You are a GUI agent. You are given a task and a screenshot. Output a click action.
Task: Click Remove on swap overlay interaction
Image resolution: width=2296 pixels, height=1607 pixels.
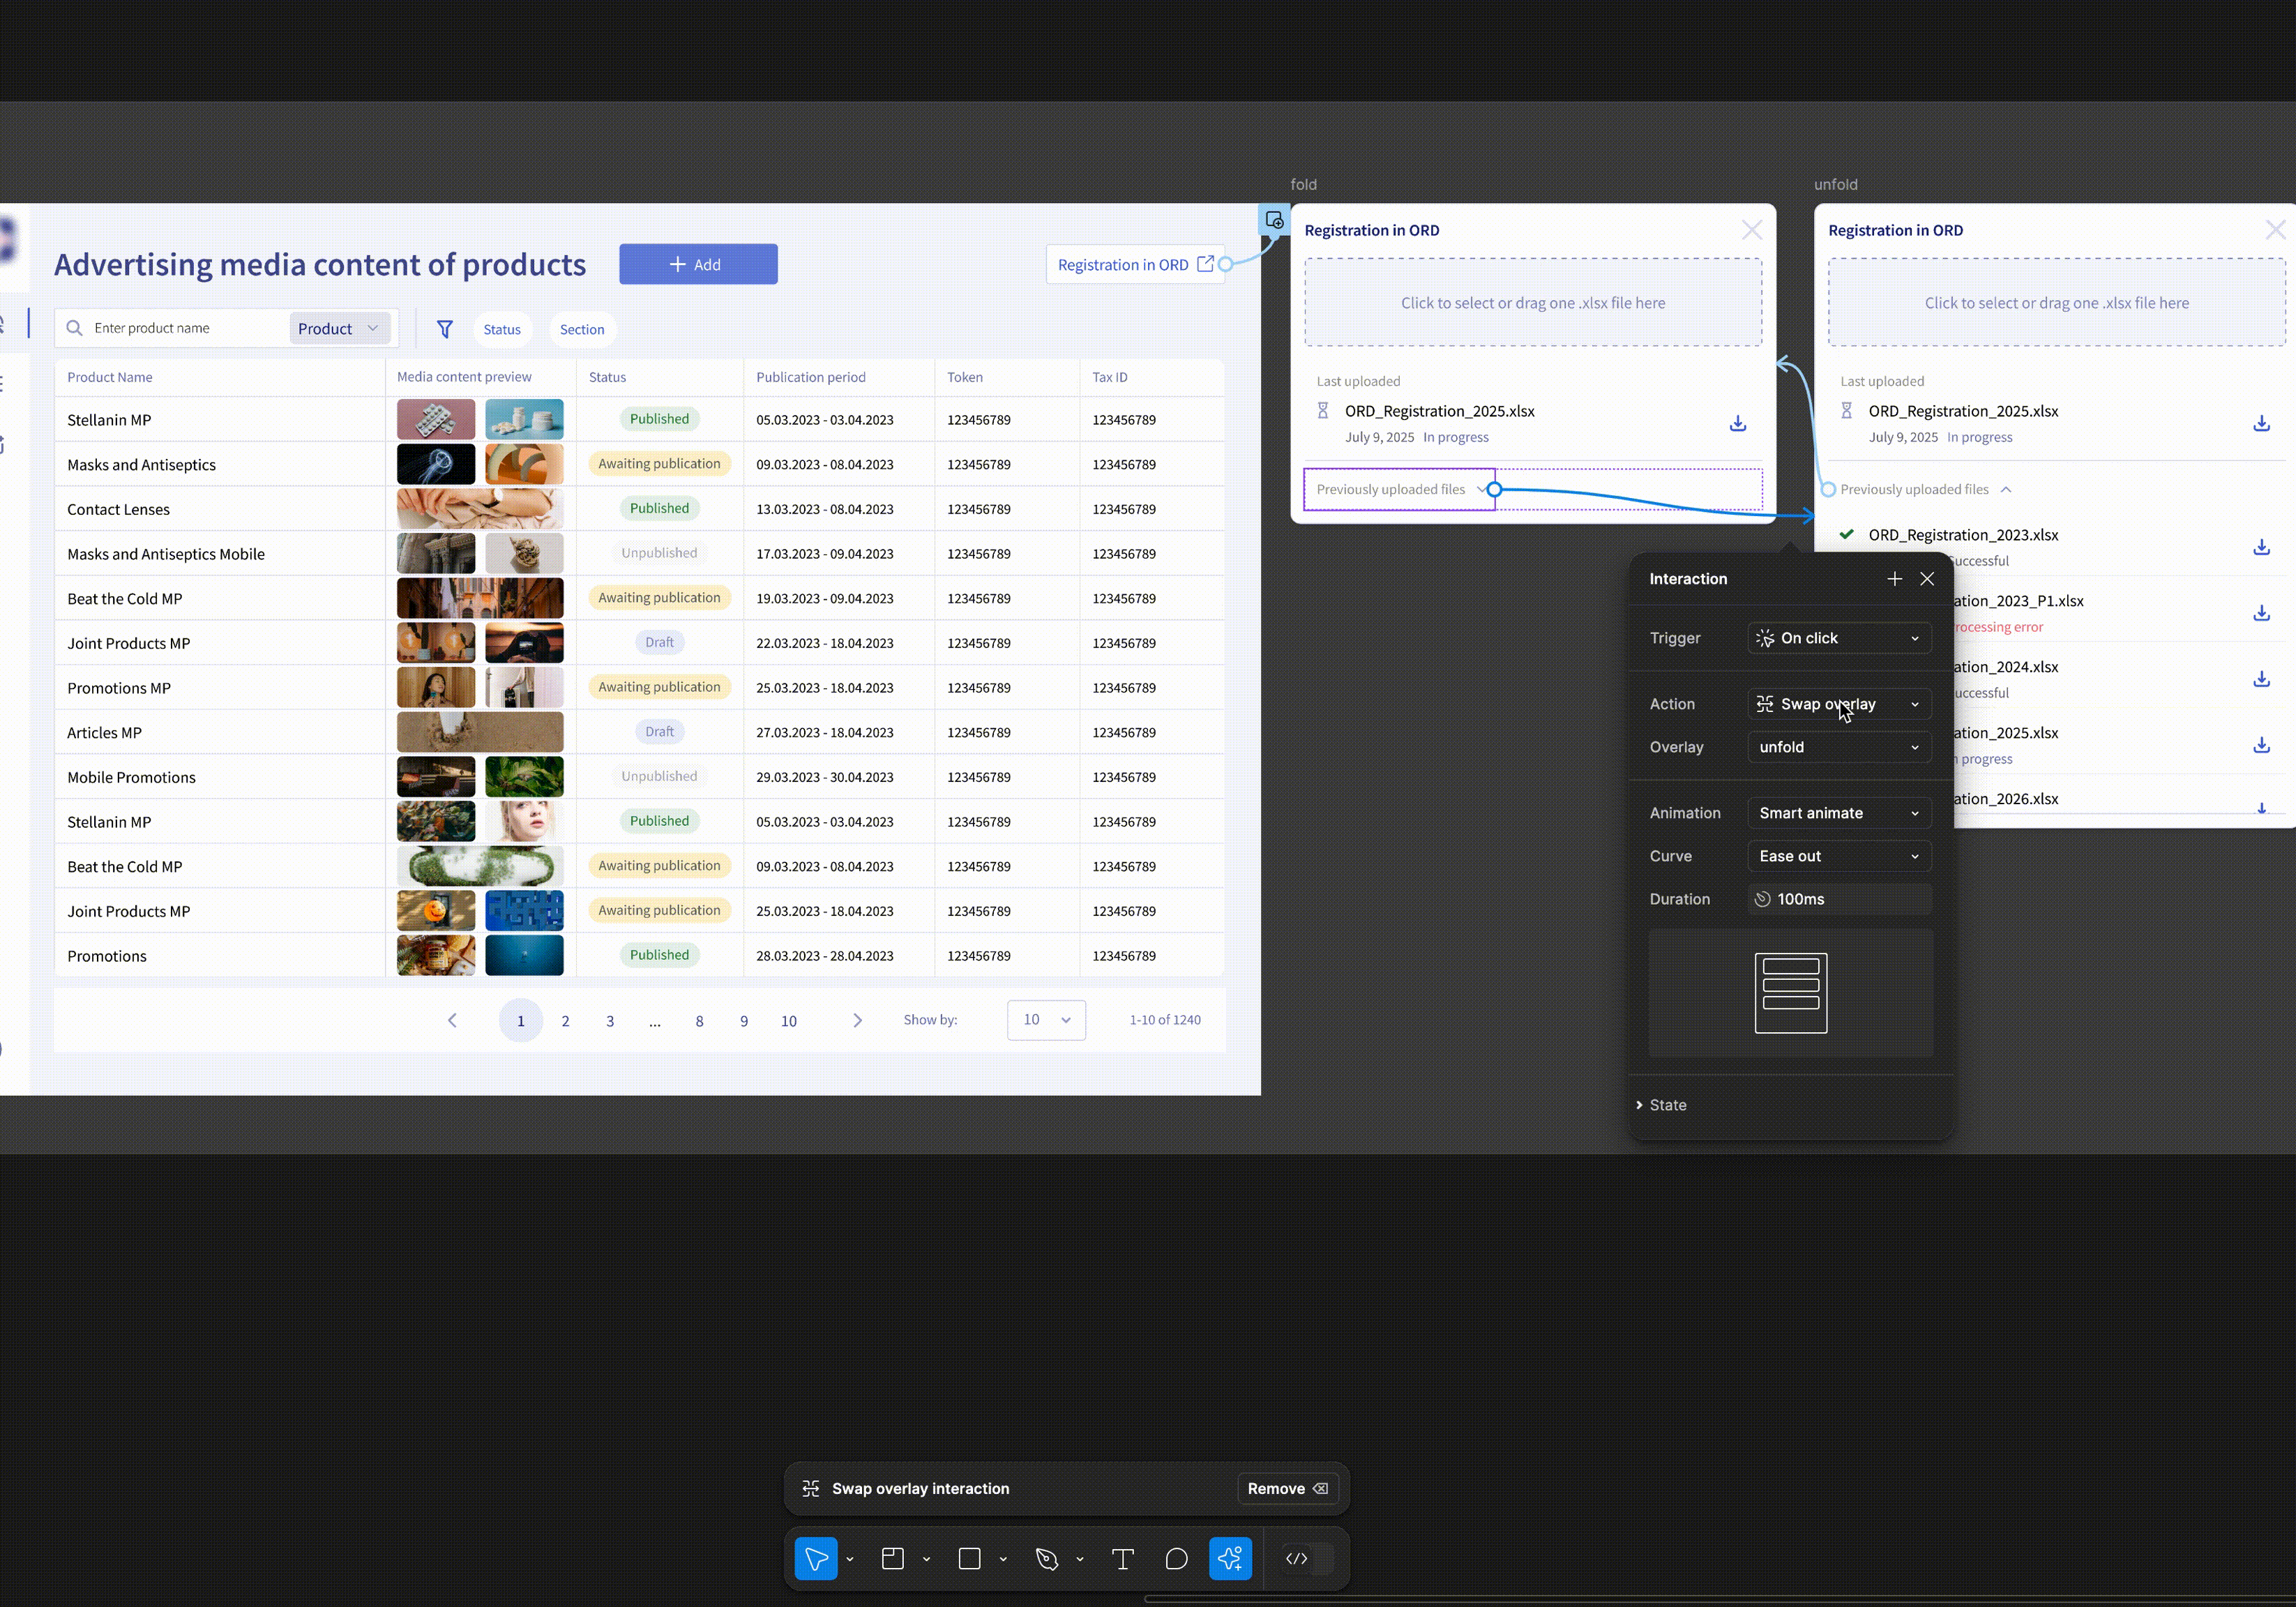pos(1286,1488)
